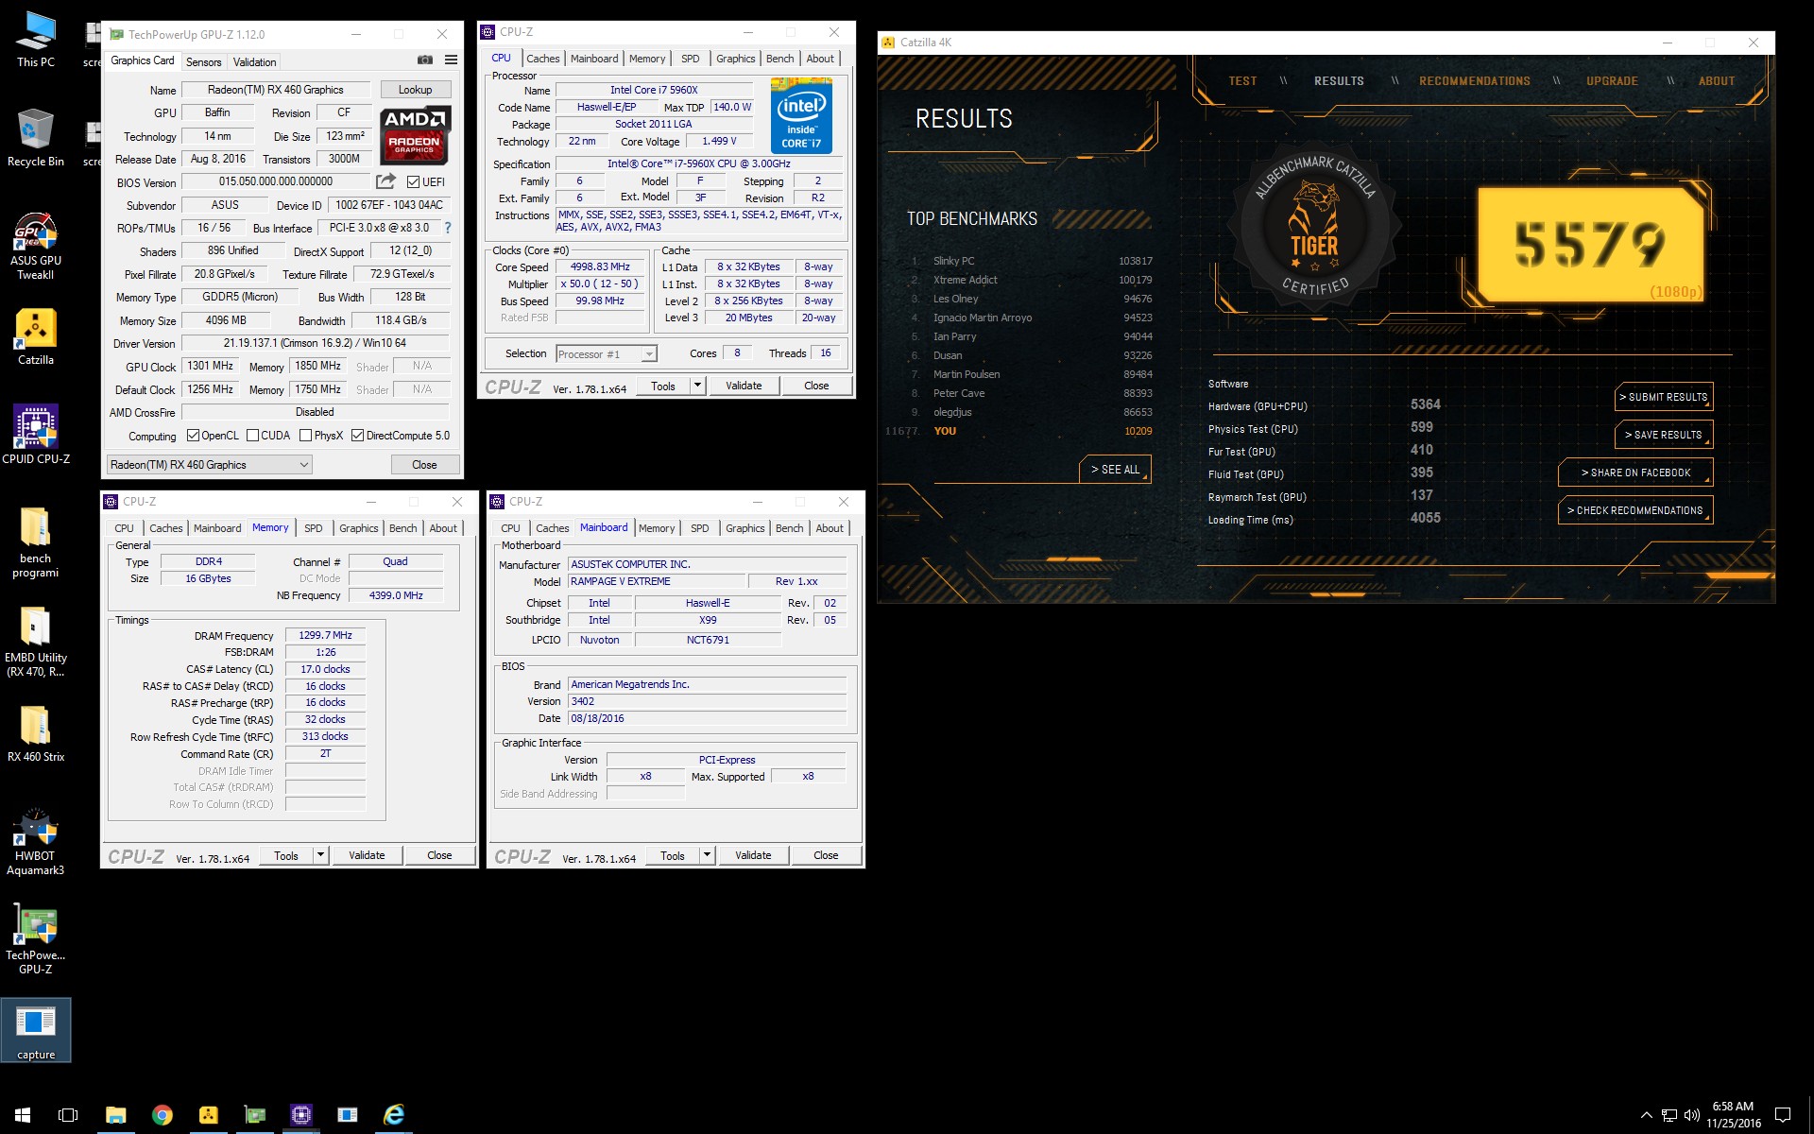
Task: Click the 5579 score display in Catzilla
Action: 1590,244
